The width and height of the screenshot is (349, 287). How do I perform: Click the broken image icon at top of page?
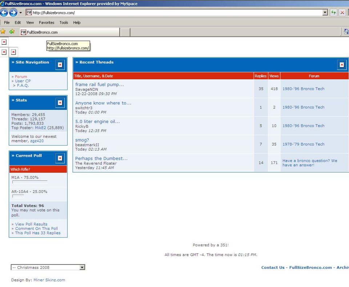click(x=4, y=42)
